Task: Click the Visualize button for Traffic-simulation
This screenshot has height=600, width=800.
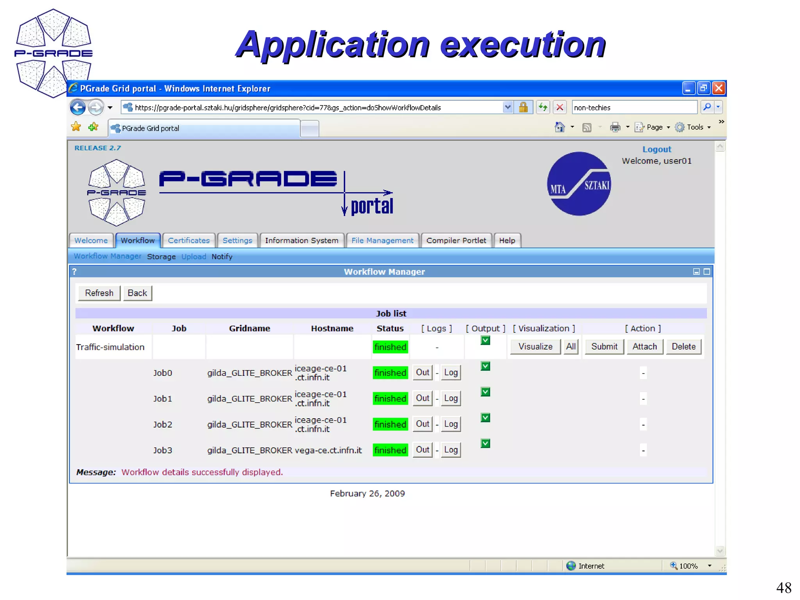Action: 535,346
